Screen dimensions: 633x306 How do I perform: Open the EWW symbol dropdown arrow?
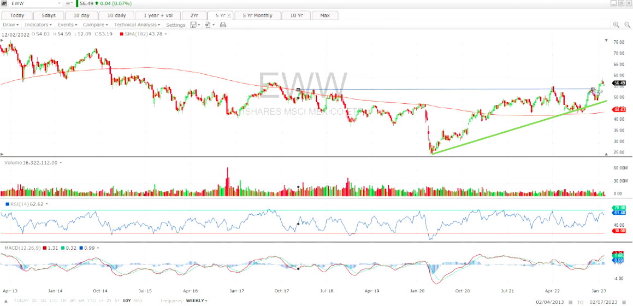[60, 3]
